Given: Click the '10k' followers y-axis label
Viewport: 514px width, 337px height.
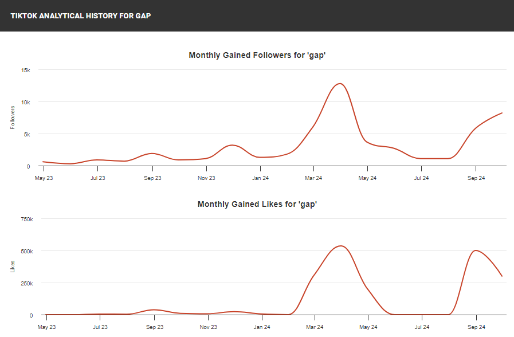Looking at the screenshot, I should pyautogui.click(x=26, y=102).
